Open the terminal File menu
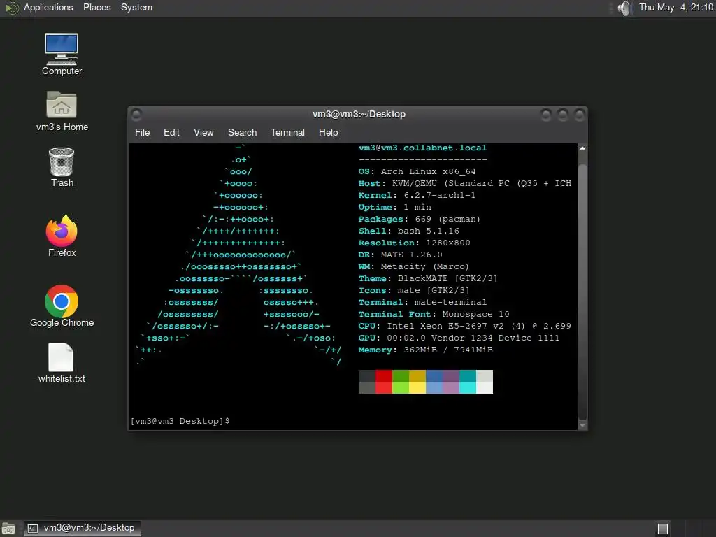716x537 pixels. pyautogui.click(x=142, y=132)
